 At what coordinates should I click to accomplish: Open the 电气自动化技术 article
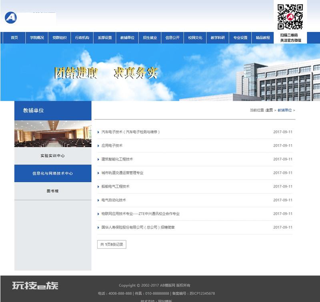tap(114, 200)
